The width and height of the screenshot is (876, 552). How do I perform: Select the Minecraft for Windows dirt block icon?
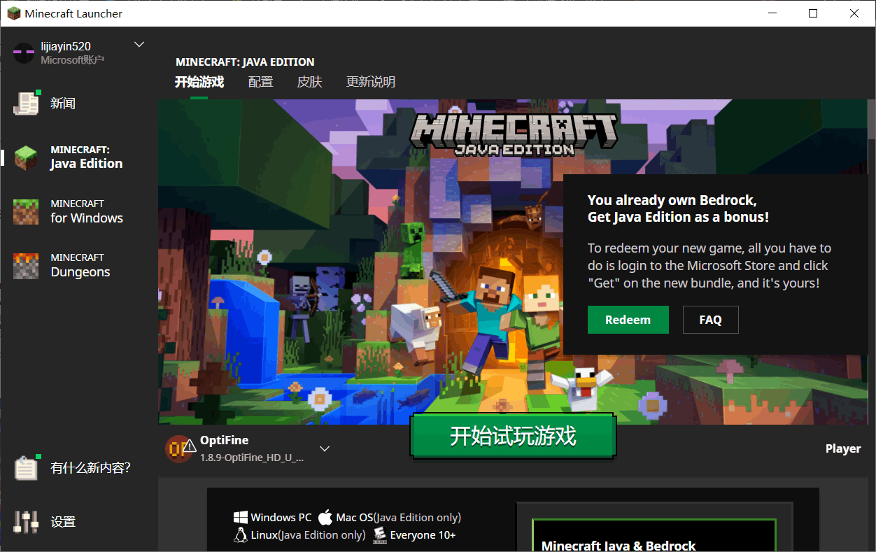point(27,211)
